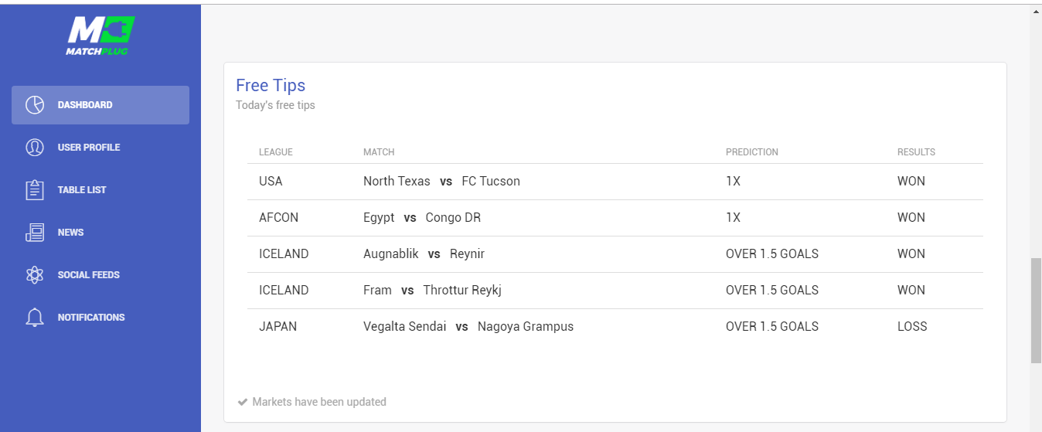Click the checkmark beside Markets have been updated
Screen dimensions: 1042x432
[243, 402]
